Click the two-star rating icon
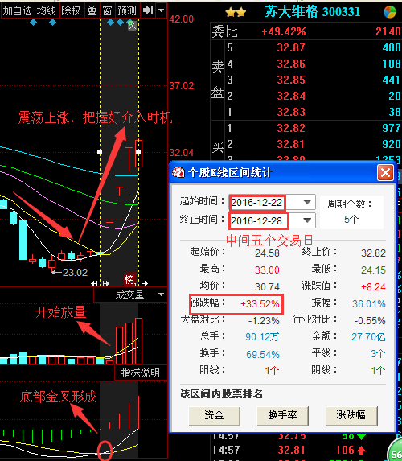Screen dimensions: 402x461 tap(236, 12)
